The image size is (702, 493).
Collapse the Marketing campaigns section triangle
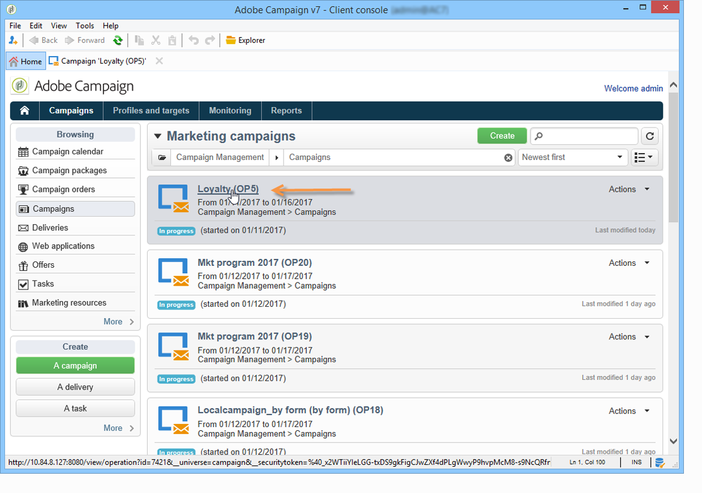(x=157, y=136)
